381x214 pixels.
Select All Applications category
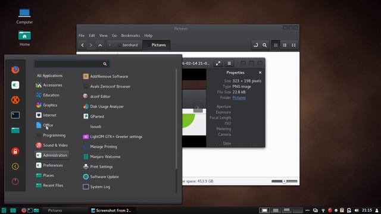[49, 75]
